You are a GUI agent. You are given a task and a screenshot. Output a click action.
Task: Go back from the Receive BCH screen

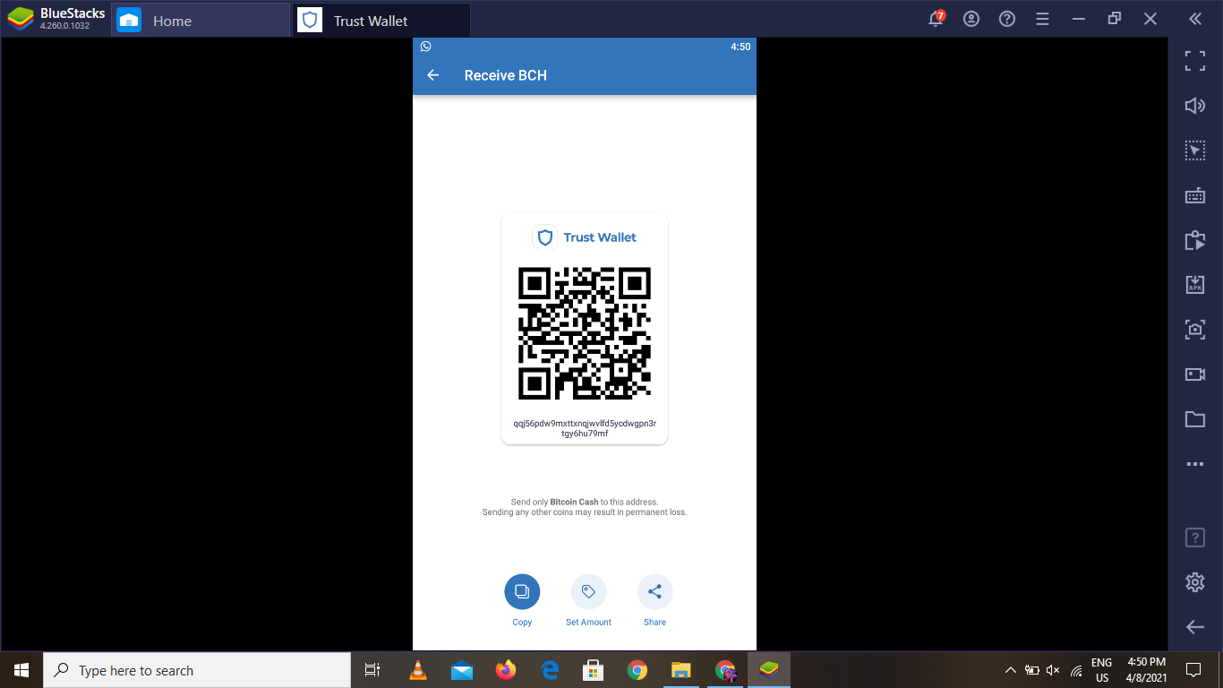tap(433, 75)
